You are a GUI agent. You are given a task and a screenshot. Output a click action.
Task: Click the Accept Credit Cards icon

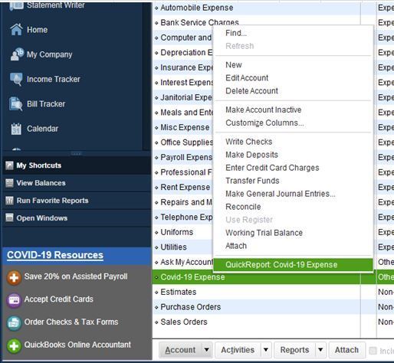(x=14, y=300)
